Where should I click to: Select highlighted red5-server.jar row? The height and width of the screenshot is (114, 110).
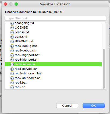point(53,64)
